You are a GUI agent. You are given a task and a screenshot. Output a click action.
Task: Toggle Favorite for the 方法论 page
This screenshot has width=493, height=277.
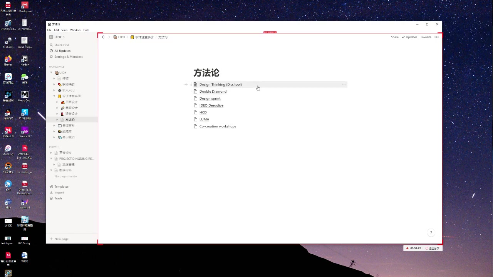(x=426, y=37)
